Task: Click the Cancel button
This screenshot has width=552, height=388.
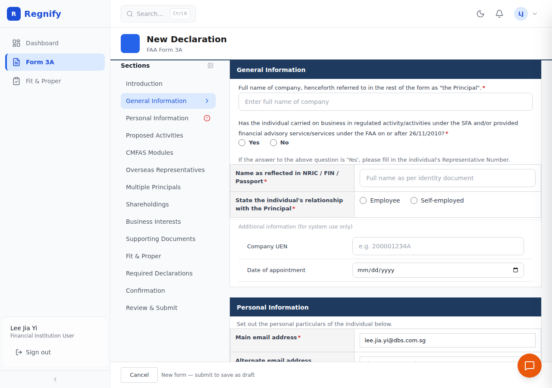Action: pyautogui.click(x=139, y=375)
